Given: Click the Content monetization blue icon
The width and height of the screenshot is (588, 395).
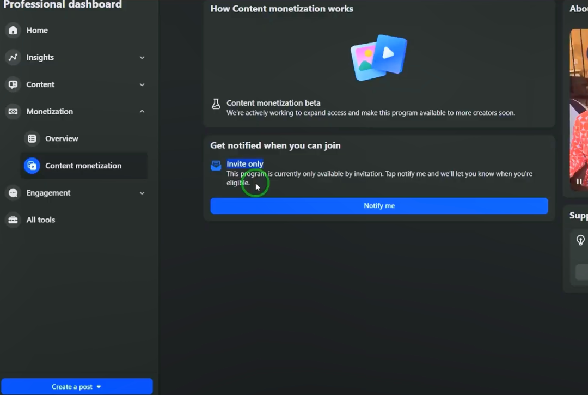Looking at the screenshot, I should [x=32, y=166].
